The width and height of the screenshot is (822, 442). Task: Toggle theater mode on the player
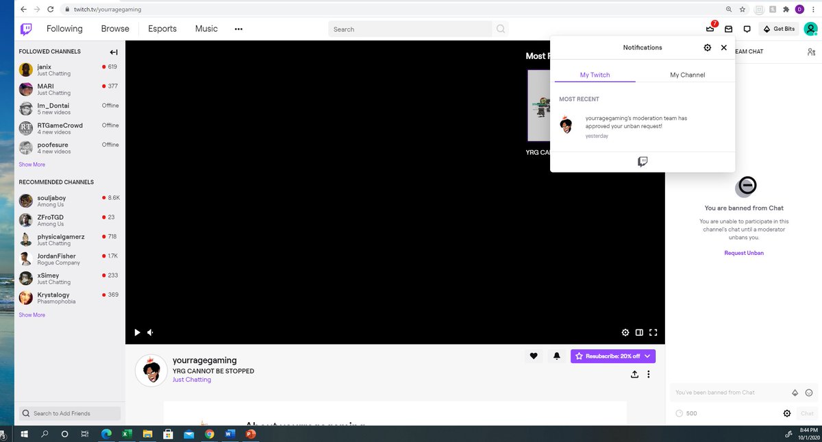click(639, 332)
